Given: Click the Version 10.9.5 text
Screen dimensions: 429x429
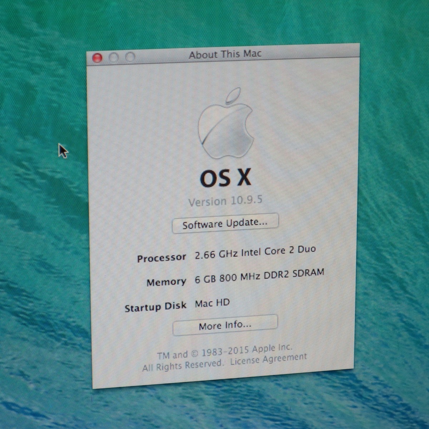Looking at the screenshot, I should [225, 201].
